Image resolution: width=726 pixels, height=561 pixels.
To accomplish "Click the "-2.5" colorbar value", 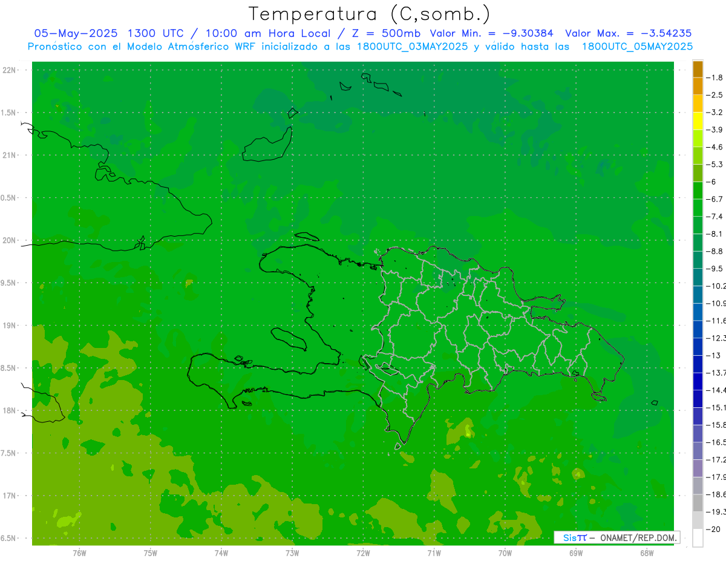I will point(715,95).
